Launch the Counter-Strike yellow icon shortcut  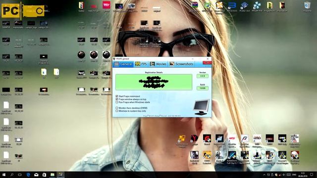pos(207,157)
